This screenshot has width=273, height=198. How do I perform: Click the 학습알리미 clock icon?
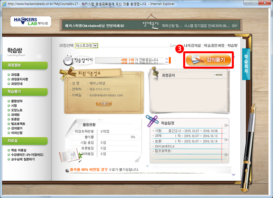point(68,61)
